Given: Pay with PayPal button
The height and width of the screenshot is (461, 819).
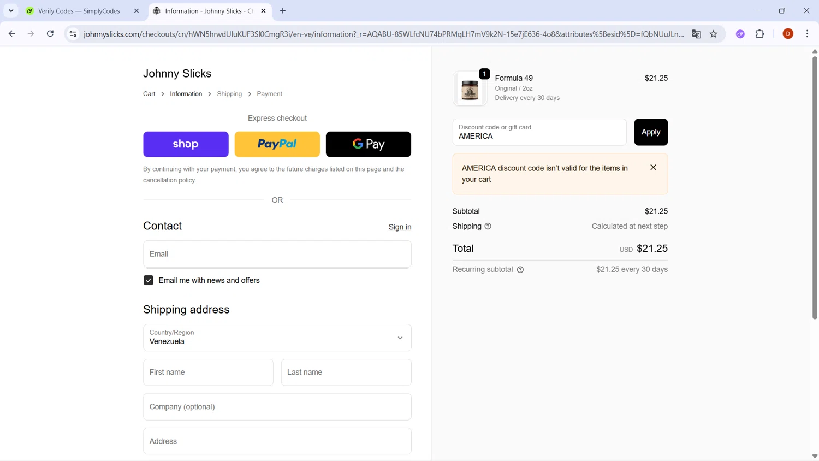Looking at the screenshot, I should [277, 144].
